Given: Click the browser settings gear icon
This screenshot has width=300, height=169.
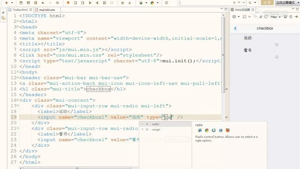Looking at the screenshot, I should 234,17.
